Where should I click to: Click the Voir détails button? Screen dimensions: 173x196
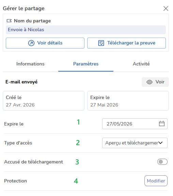coord(45,43)
